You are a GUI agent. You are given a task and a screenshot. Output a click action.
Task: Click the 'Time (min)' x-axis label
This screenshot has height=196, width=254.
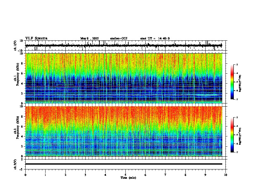128,178
